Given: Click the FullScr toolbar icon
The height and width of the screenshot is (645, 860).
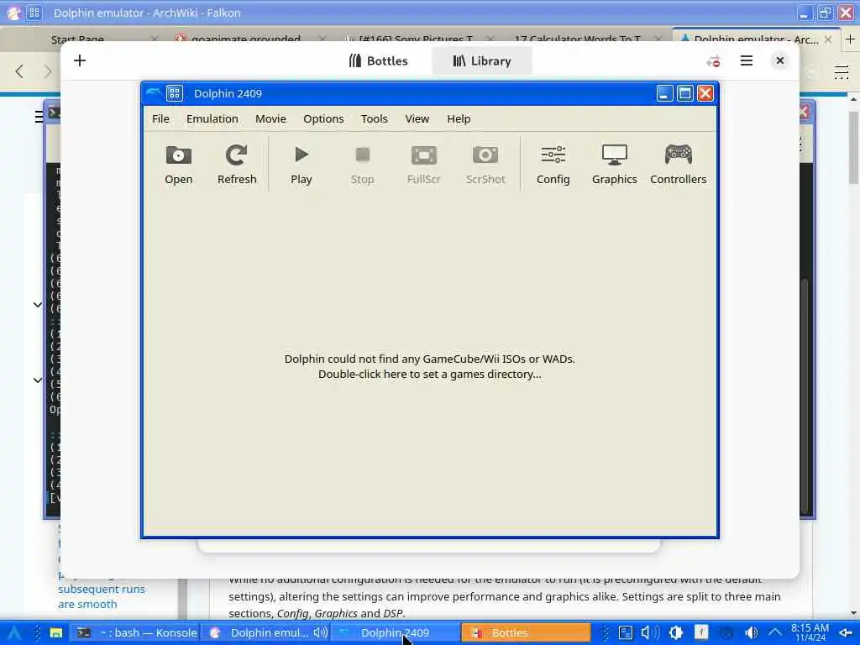Looking at the screenshot, I should 424,165.
